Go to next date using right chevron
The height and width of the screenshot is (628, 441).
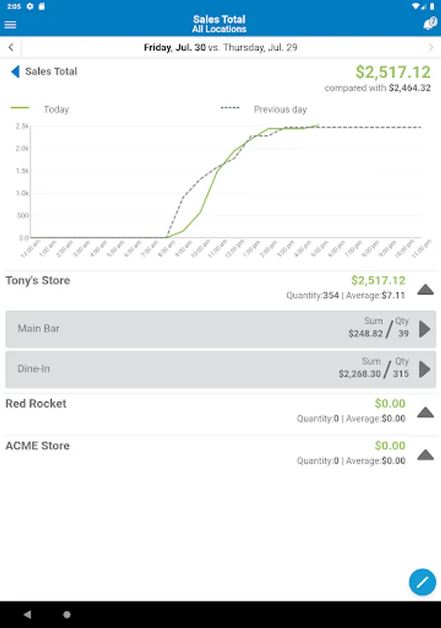click(431, 47)
